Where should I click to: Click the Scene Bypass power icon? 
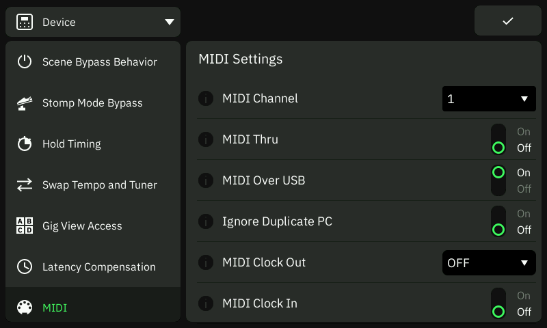pyautogui.click(x=25, y=61)
